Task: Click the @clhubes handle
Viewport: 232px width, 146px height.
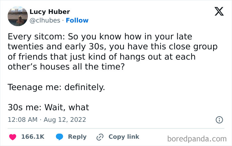Action: [45, 20]
